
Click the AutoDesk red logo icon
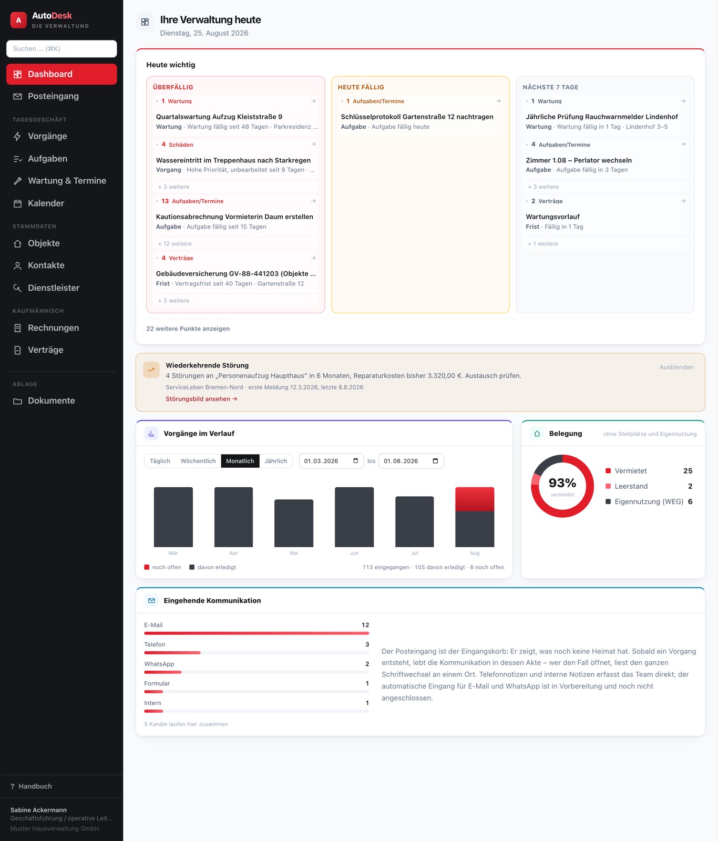[x=18, y=20]
